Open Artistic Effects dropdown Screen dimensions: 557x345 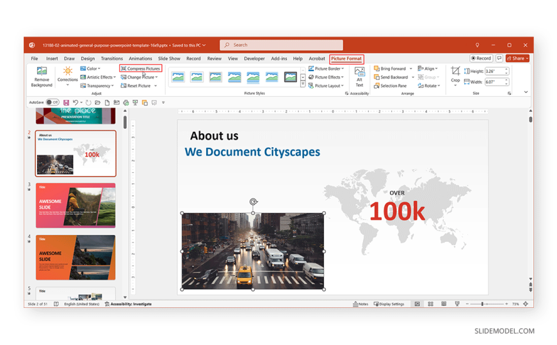click(x=98, y=77)
